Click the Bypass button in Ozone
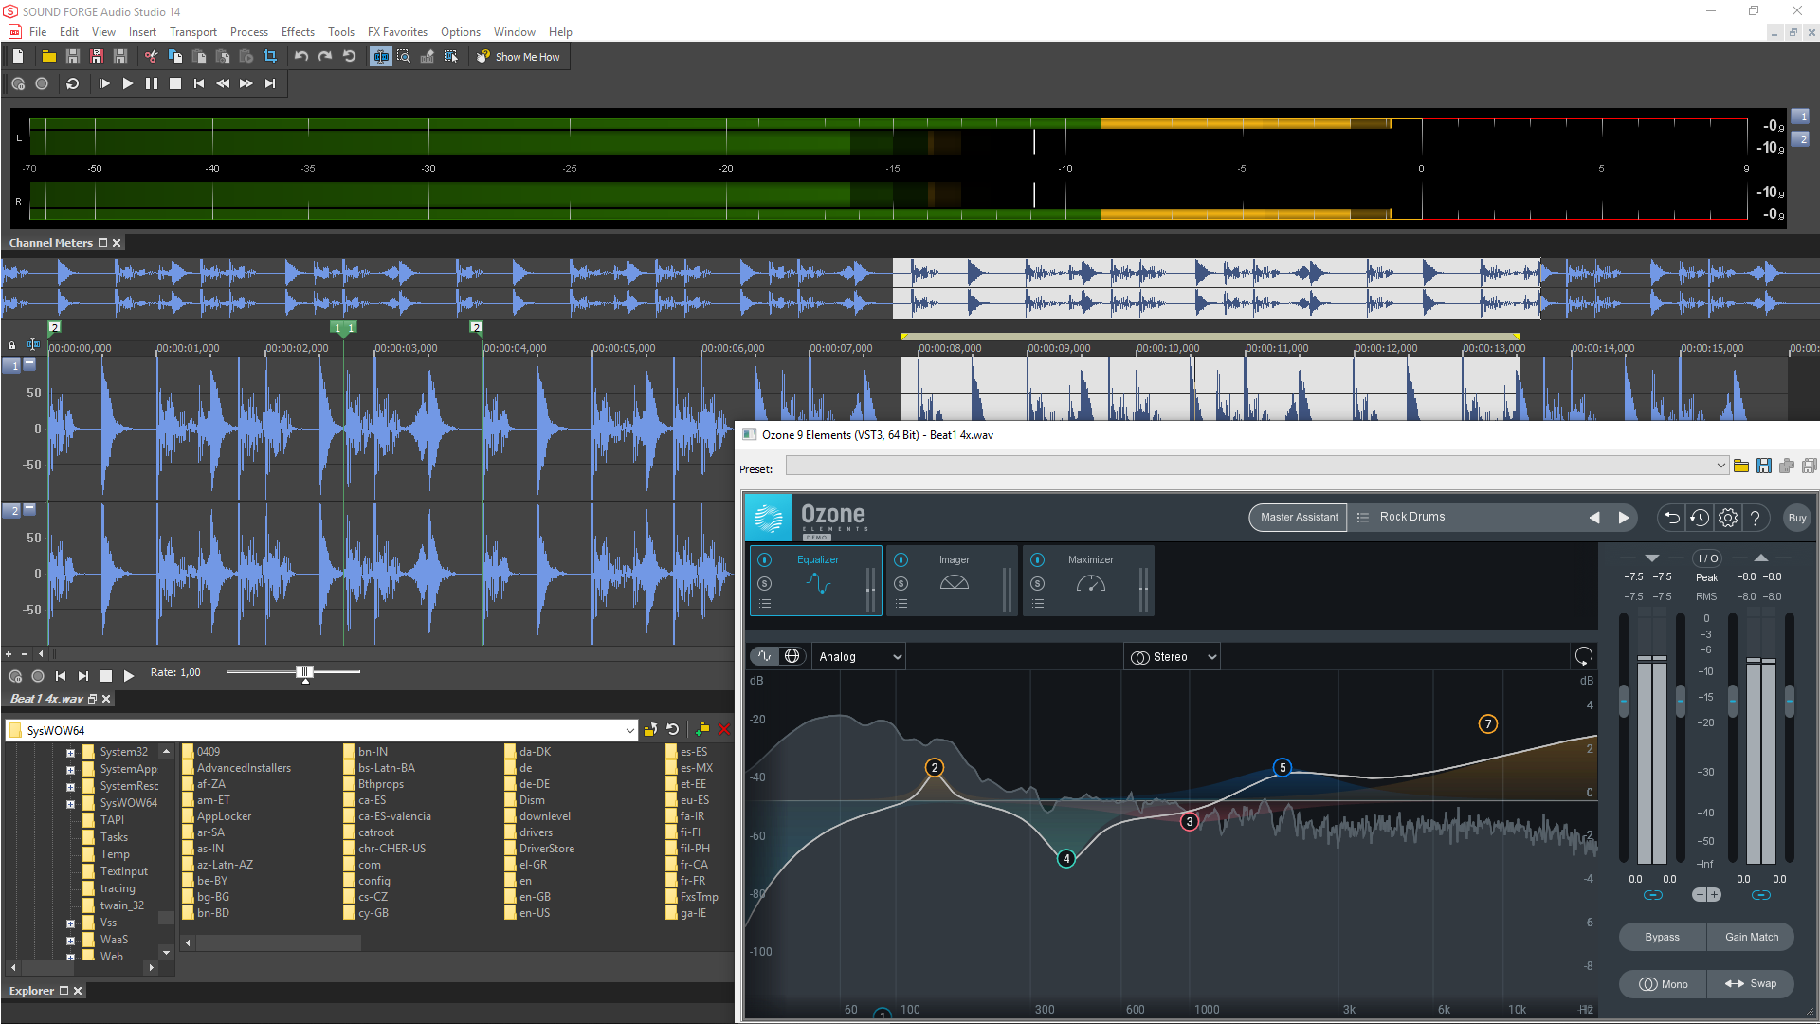The height and width of the screenshot is (1024, 1820). pyautogui.click(x=1662, y=937)
